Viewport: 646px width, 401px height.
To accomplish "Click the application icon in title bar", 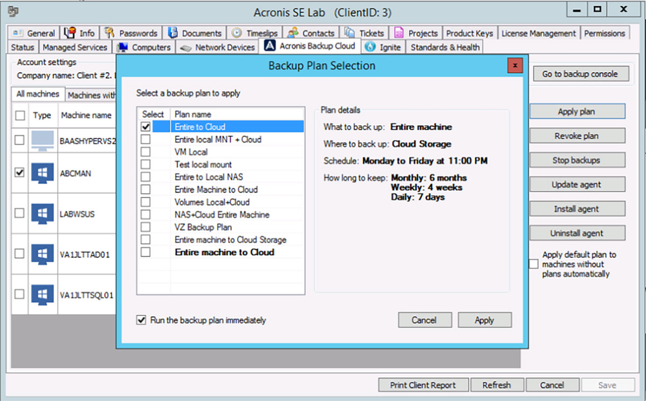I will pyautogui.click(x=13, y=12).
